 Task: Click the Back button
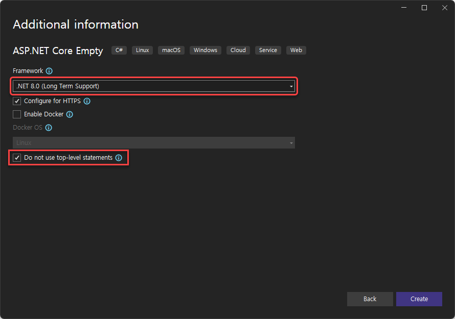(370, 299)
